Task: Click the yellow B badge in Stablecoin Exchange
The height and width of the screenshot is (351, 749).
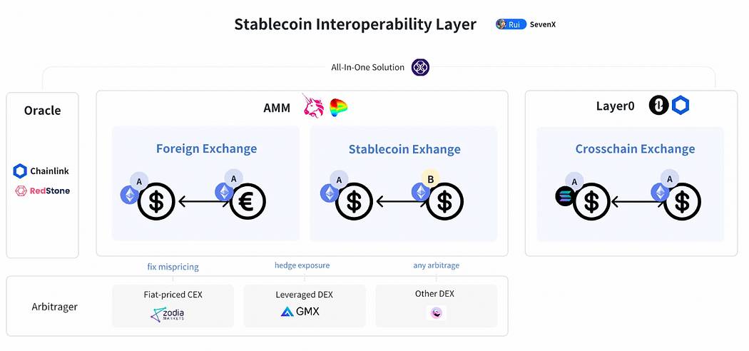Action: [x=430, y=179]
